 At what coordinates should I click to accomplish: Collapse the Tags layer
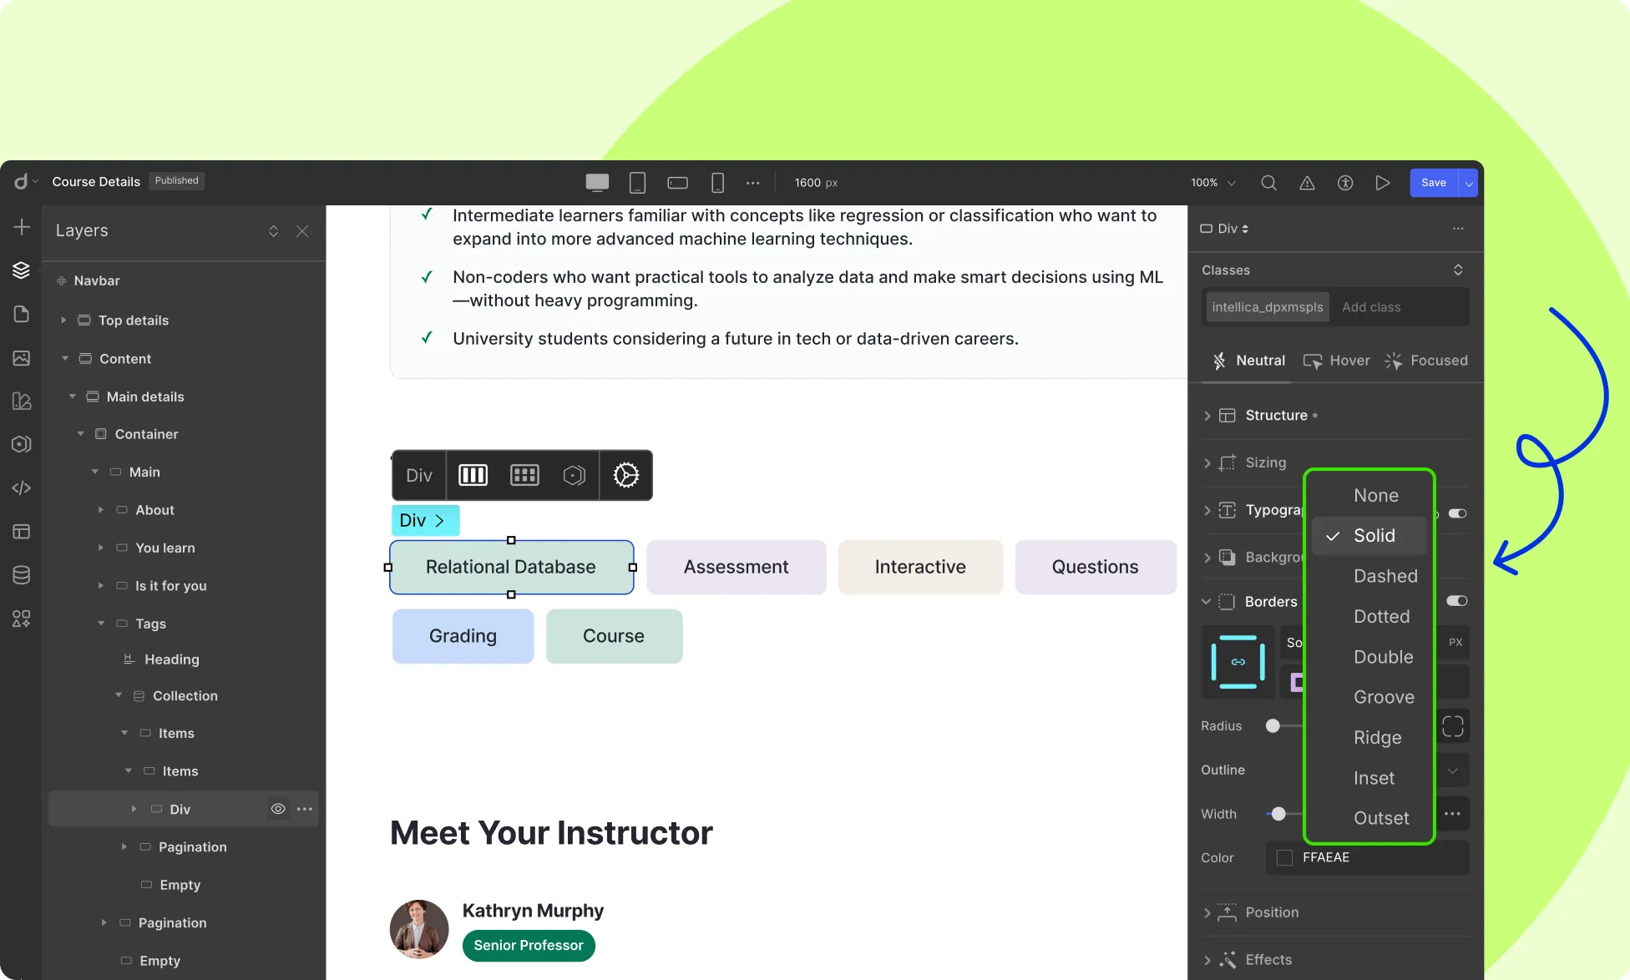tap(101, 624)
